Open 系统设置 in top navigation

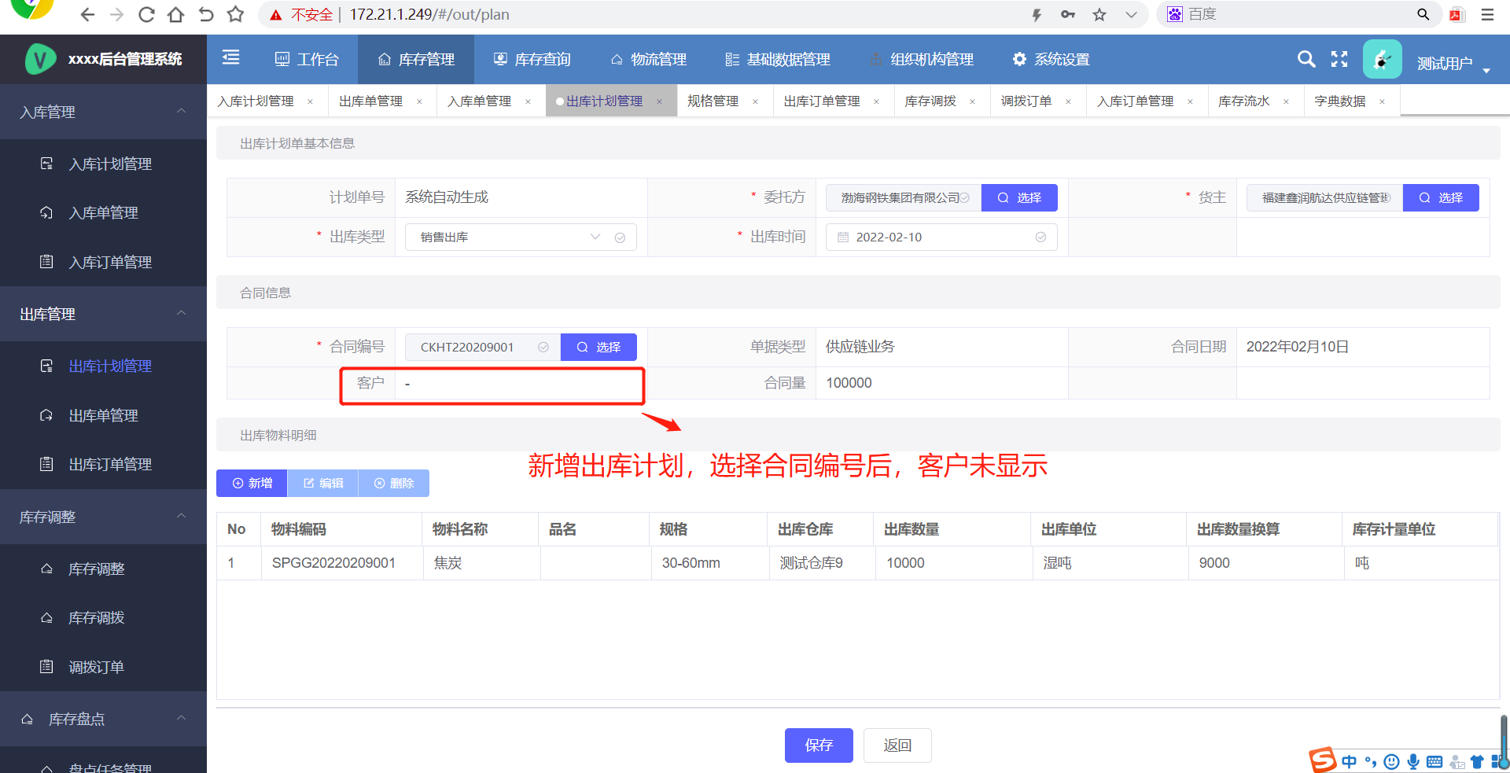tap(1051, 59)
